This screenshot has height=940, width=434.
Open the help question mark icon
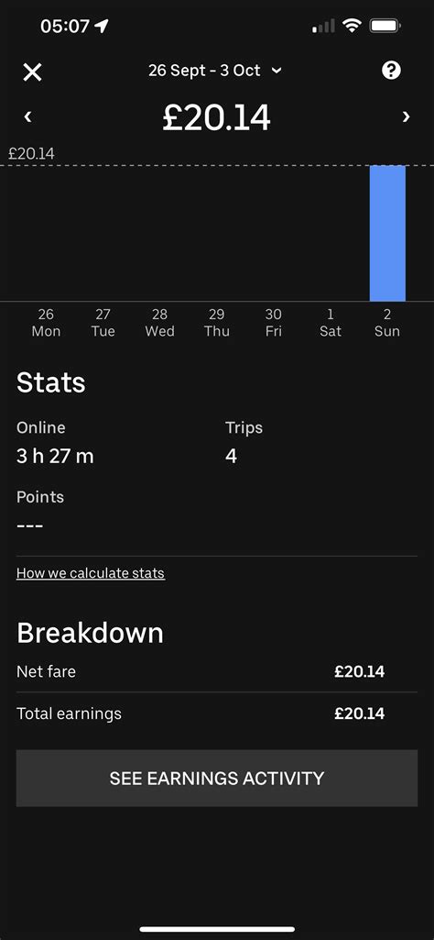click(x=391, y=71)
